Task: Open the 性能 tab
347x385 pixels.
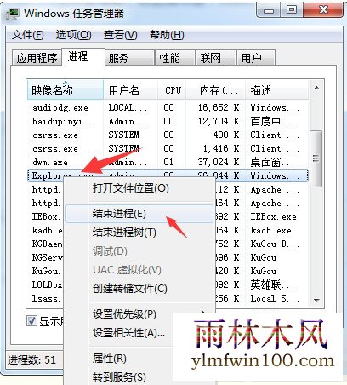Action: point(175,58)
